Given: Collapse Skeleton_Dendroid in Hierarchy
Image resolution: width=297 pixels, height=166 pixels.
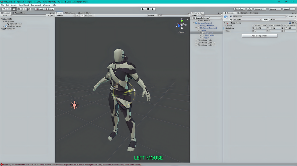Looking at the screenshot, I should point(196,28).
